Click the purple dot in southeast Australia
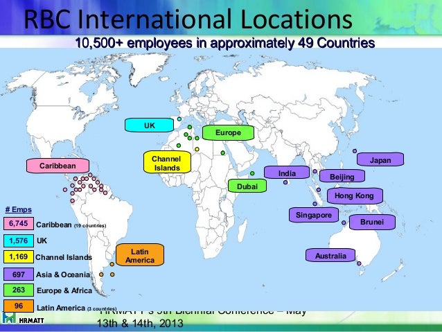 point(359,263)
